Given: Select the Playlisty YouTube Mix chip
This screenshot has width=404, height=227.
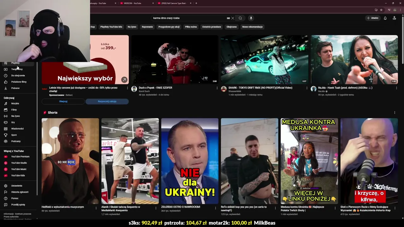Looking at the screenshot, I should click(111, 27).
